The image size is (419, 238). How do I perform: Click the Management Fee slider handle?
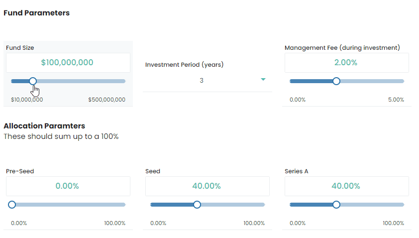[336, 81]
